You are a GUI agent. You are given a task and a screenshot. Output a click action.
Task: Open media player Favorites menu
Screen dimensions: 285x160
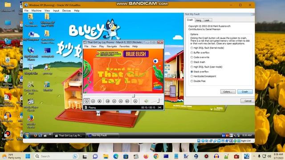(125, 46)
